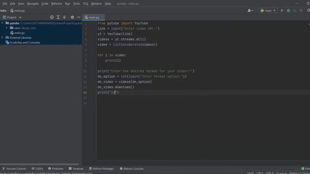Open Search Everywhere magnifier icon
Viewport: 310px width, 174px height.
(309, 10)
